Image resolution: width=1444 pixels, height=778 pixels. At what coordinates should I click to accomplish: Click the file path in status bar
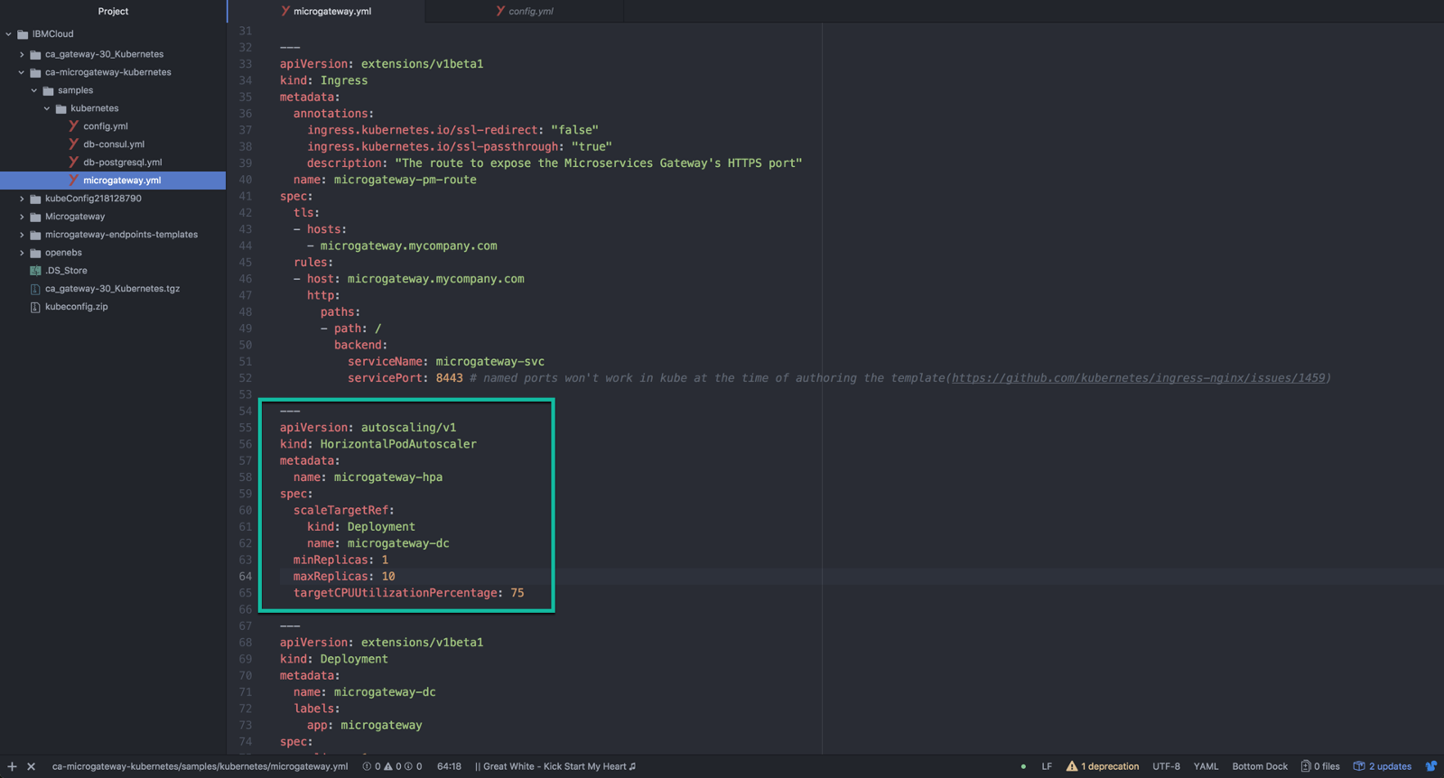pyautogui.click(x=200, y=766)
